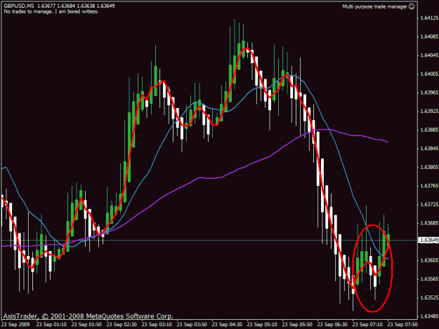This screenshot has height=329, width=439.
Task: Click price scale label 1.63485
Action: coord(429,316)
